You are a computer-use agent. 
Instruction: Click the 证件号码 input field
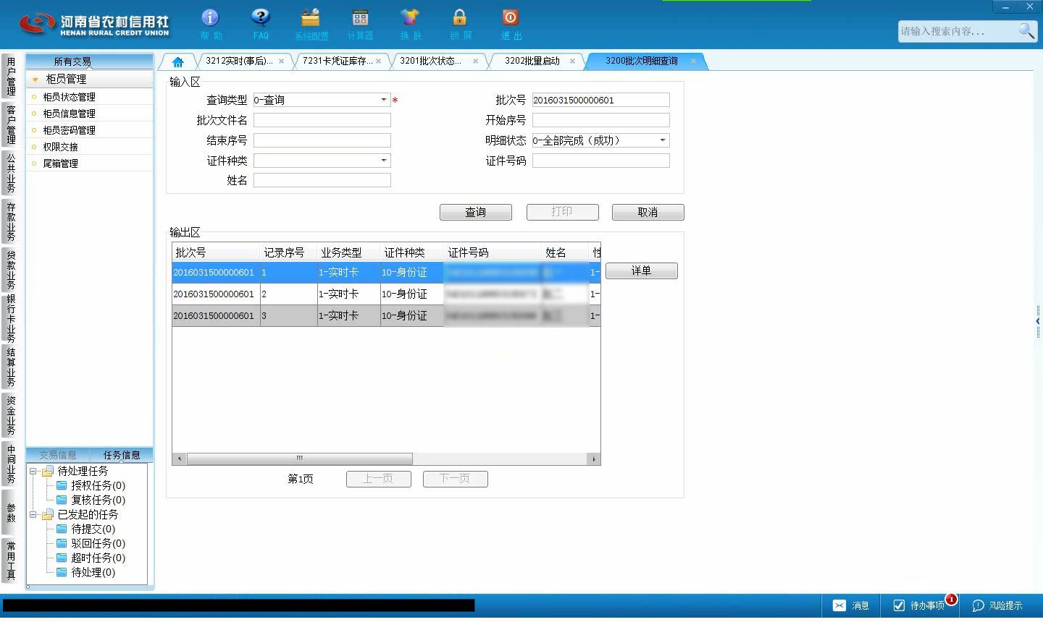pos(601,161)
